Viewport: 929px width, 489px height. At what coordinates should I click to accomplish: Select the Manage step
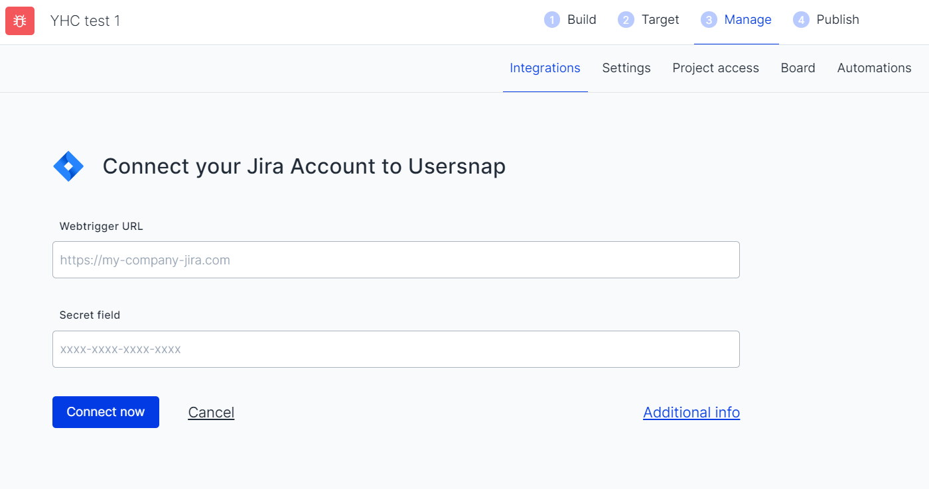736,20
